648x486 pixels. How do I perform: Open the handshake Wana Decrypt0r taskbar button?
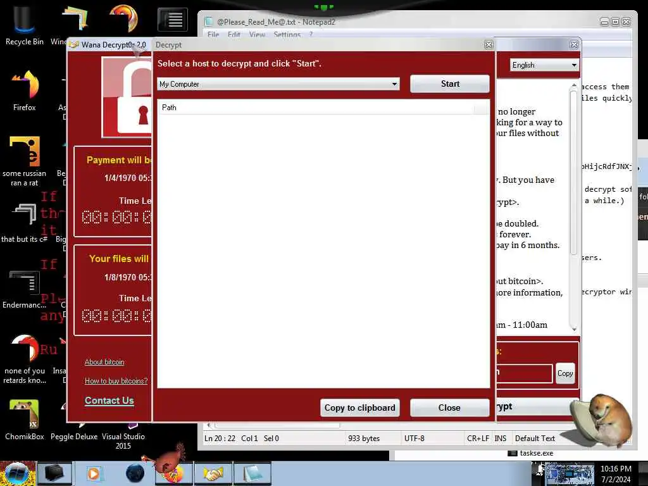tap(213, 473)
